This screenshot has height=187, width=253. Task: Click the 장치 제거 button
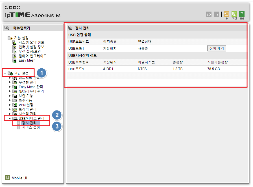point(217,48)
